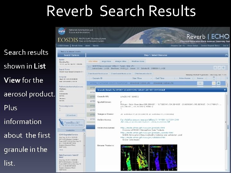The height and width of the screenshot is (173, 231).
Task: Click the granule list scrollbar up arrow
Action: point(227,82)
